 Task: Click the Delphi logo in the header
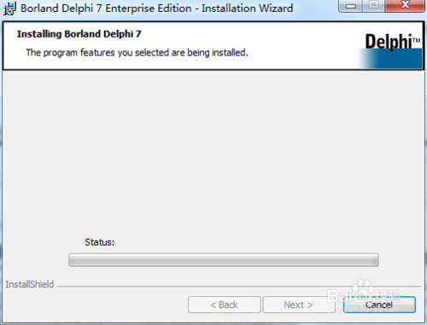(389, 42)
